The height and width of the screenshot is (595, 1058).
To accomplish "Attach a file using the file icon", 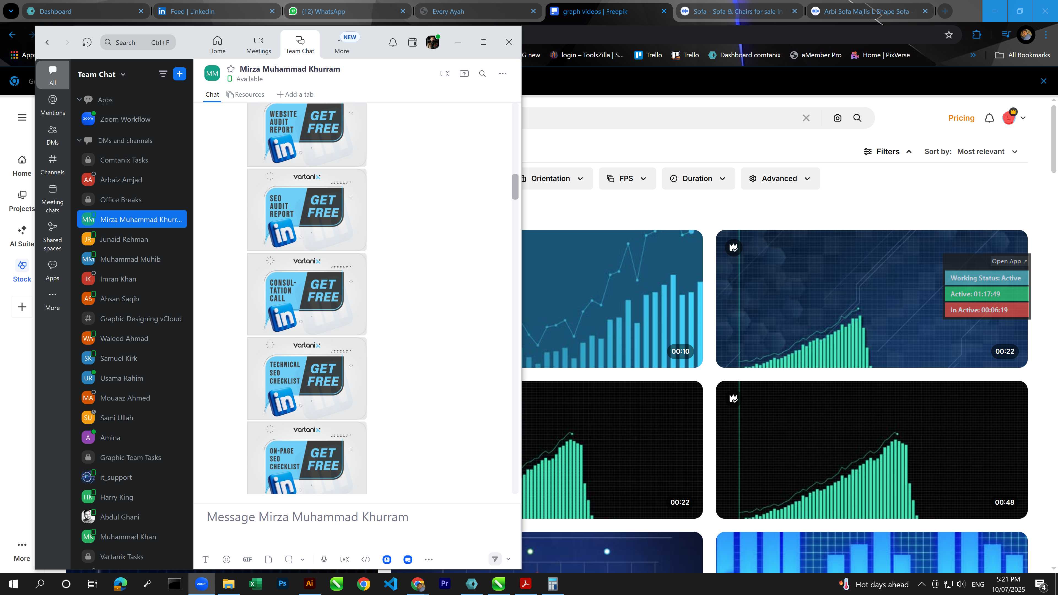I will (x=268, y=559).
